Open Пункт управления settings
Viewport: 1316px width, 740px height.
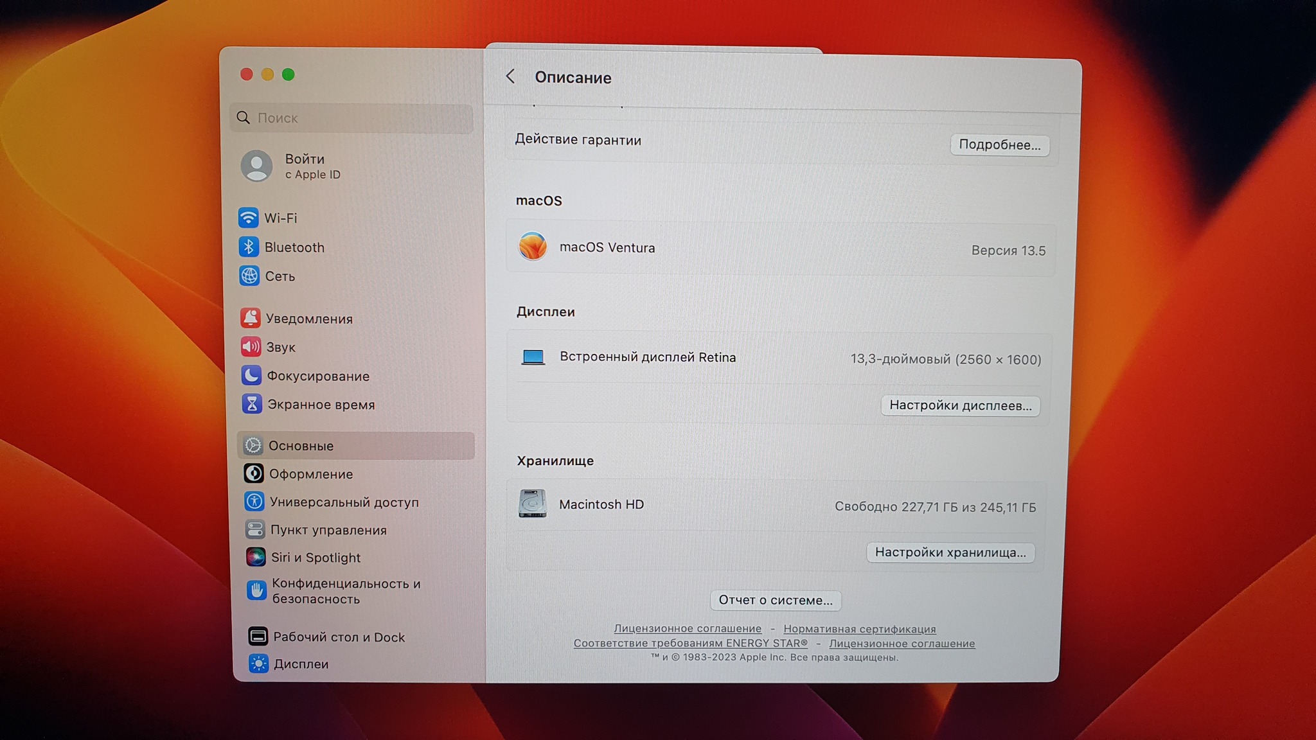click(x=328, y=530)
